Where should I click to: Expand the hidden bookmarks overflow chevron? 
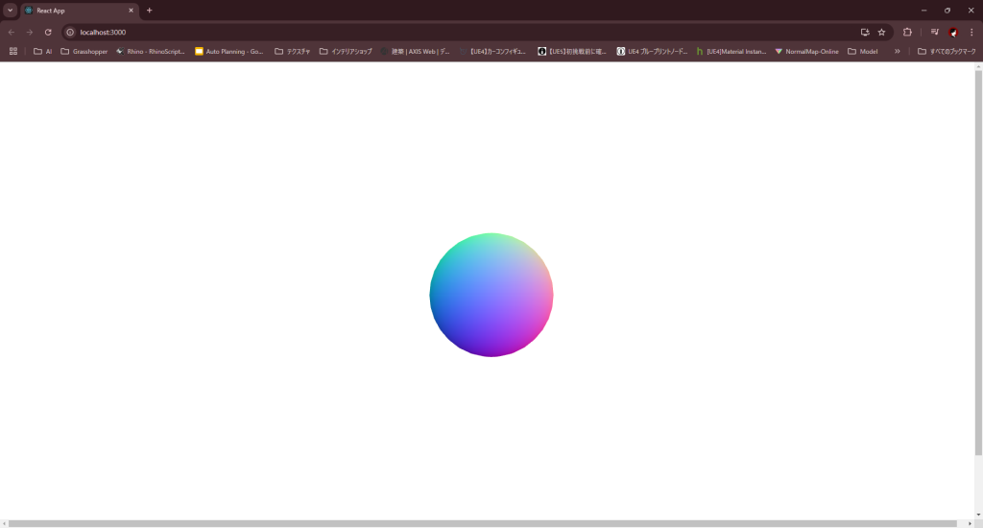(898, 51)
